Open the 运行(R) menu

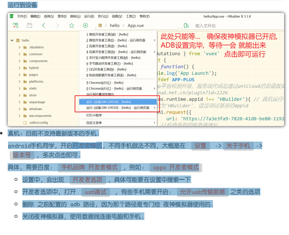89,16
